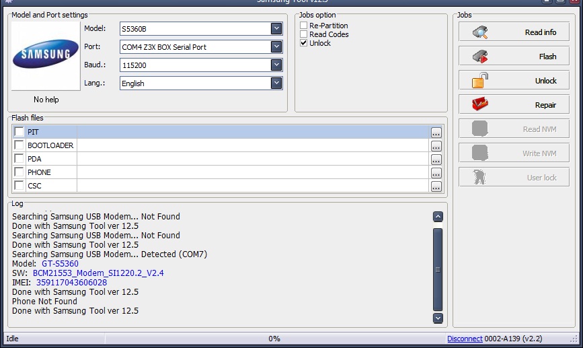583x348 pixels.
Task: Click the Unlock padlock icon
Action: click(x=480, y=80)
